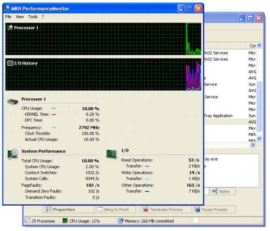Click the cyan Write Transfer color swatch
Screen dimensions: 270x231
pos(147,179)
